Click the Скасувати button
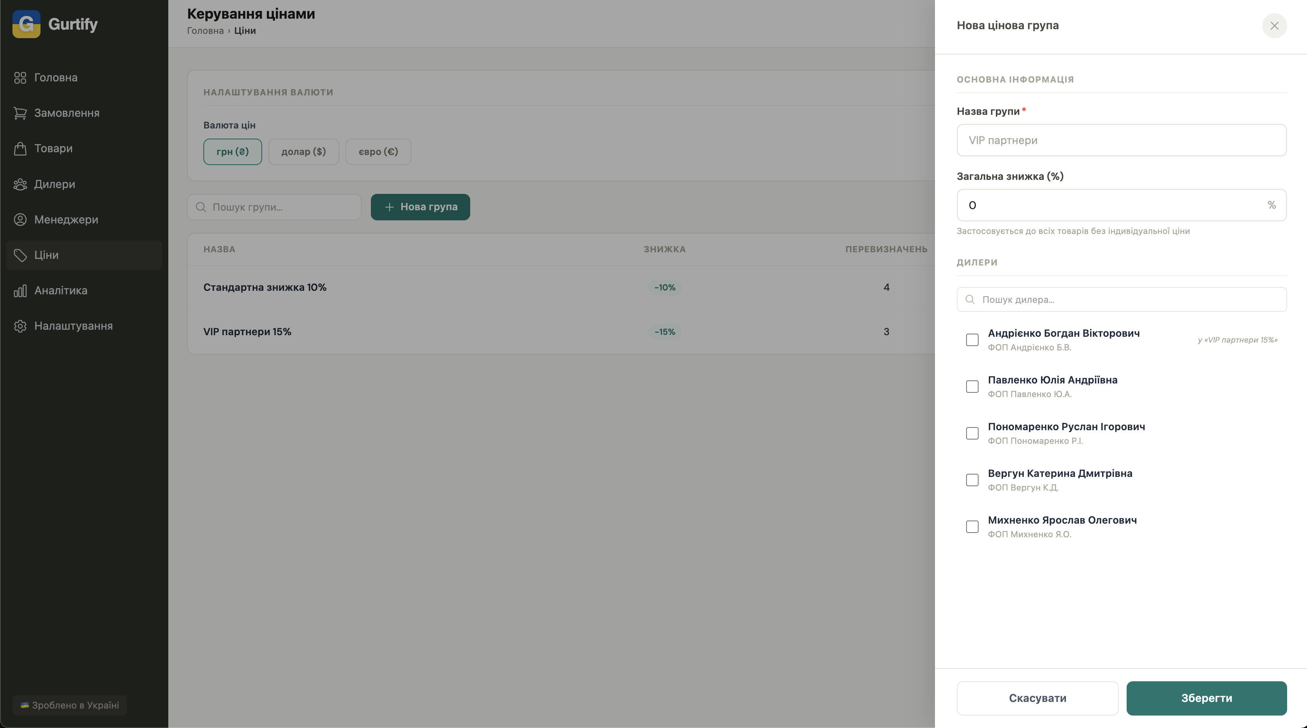 (1037, 698)
